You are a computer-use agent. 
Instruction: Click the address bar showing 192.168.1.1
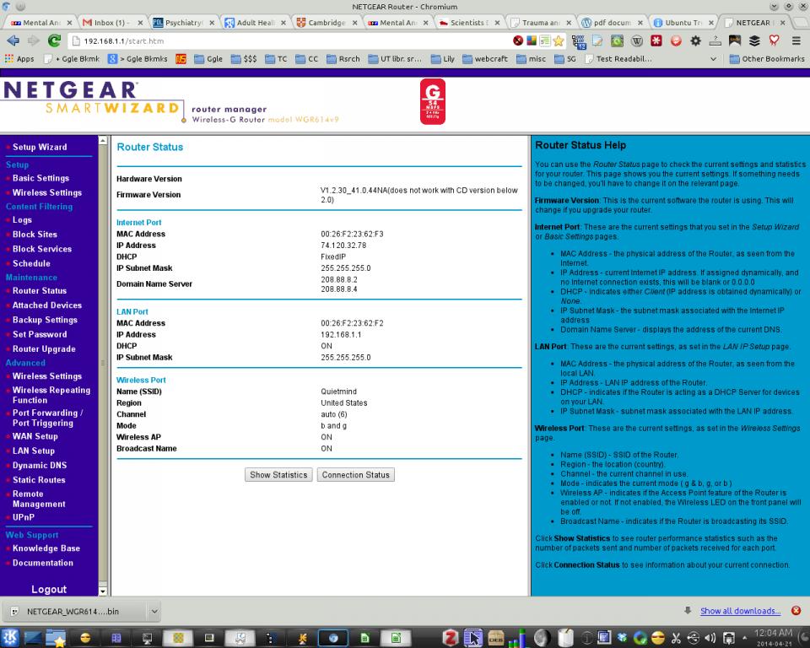287,40
